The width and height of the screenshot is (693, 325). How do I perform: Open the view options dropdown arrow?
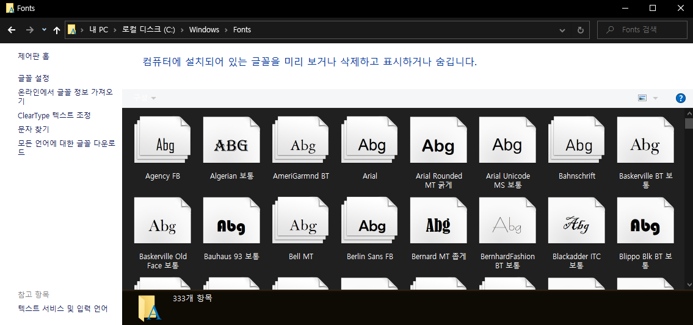(655, 98)
